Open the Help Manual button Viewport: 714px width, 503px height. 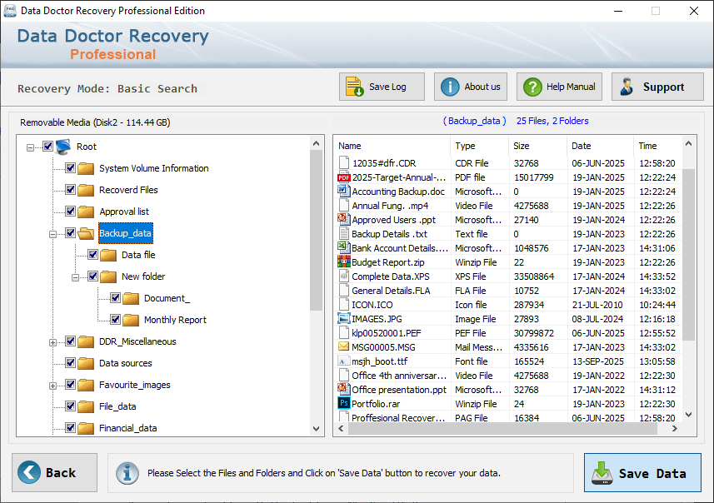point(559,87)
